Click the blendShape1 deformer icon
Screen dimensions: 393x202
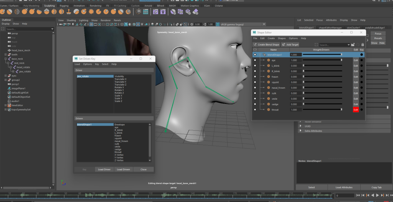click(x=265, y=55)
